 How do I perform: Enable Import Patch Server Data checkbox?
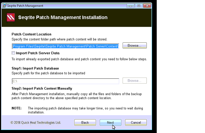click(x=13, y=53)
